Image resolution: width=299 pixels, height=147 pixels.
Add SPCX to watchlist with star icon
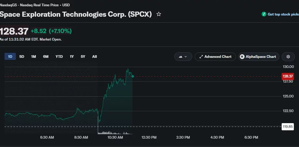point(159,14)
